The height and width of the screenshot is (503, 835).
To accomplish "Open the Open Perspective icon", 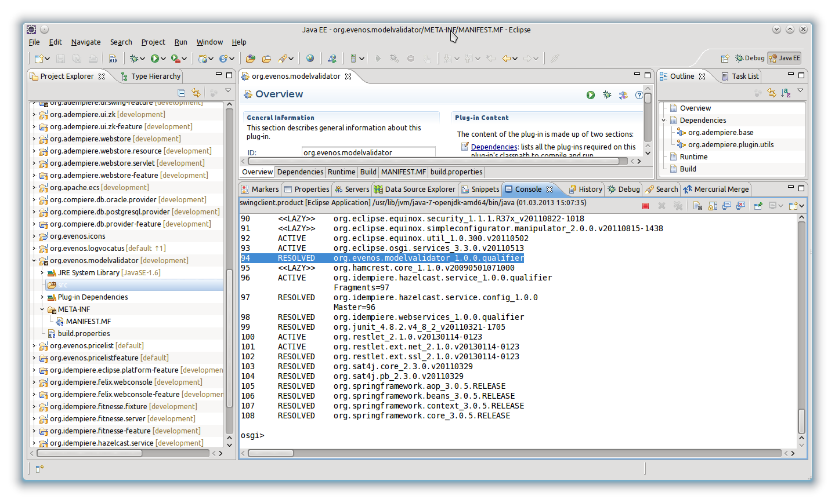I will coord(725,59).
